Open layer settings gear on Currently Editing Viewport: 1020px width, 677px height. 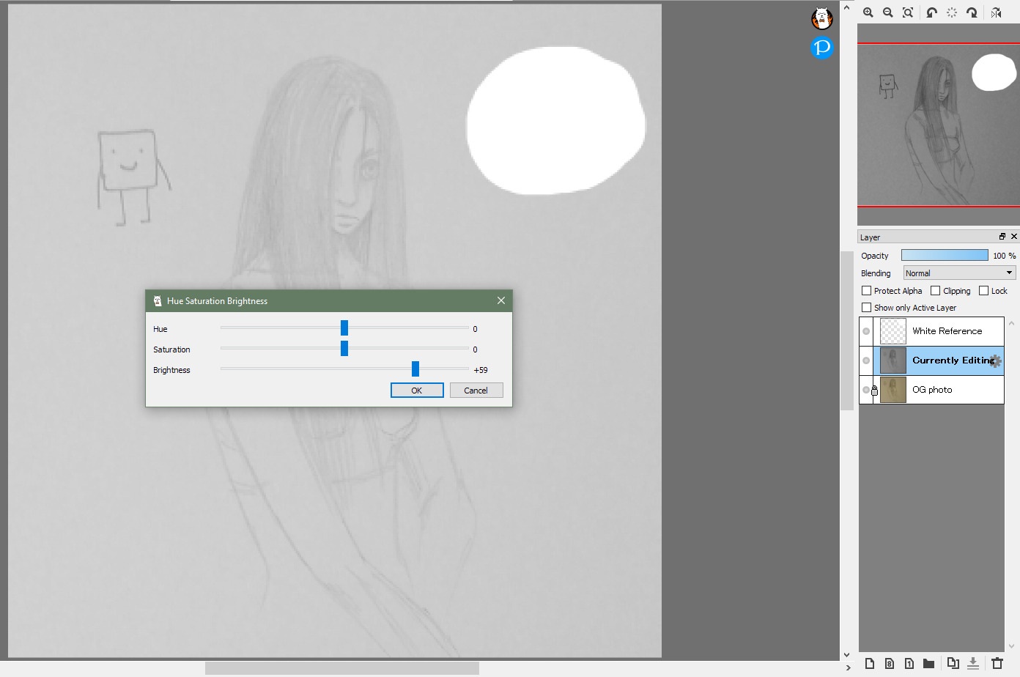[x=995, y=360]
